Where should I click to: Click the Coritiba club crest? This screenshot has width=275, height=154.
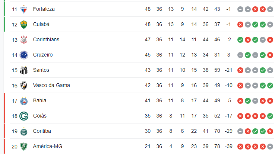pyautogui.click(x=24, y=131)
